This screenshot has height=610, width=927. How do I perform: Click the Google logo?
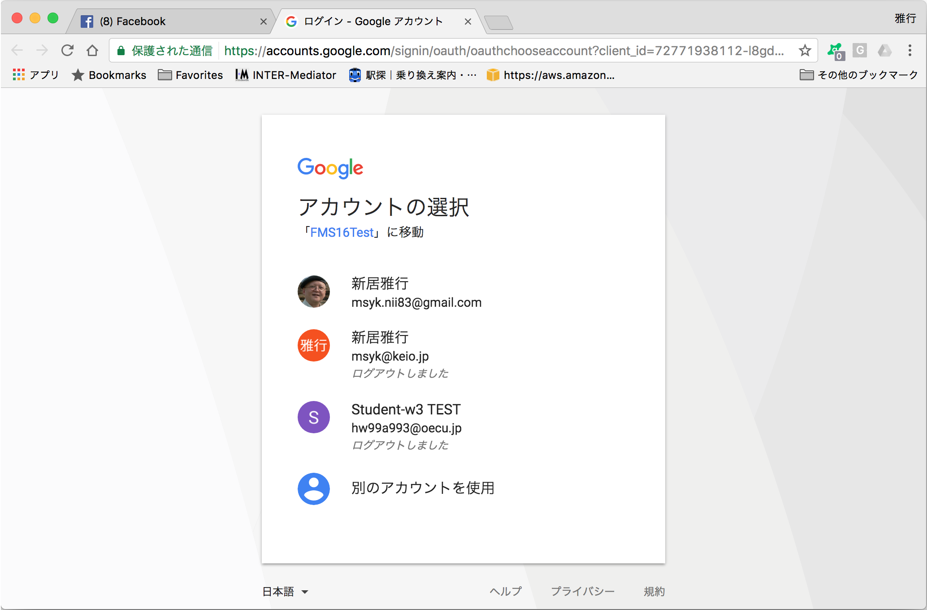(x=330, y=168)
